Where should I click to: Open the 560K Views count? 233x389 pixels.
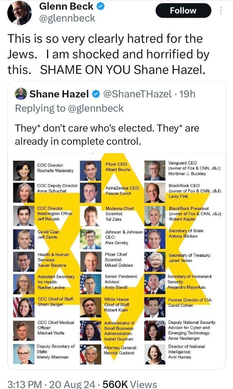(x=129, y=384)
